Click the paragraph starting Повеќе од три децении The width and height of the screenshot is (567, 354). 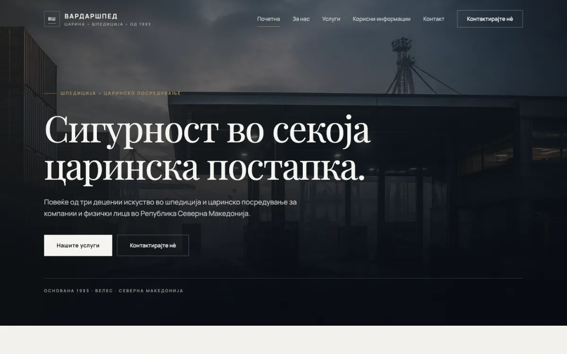171,208
